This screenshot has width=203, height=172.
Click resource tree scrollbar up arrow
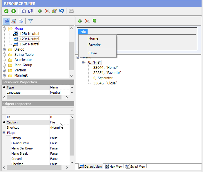(71, 28)
